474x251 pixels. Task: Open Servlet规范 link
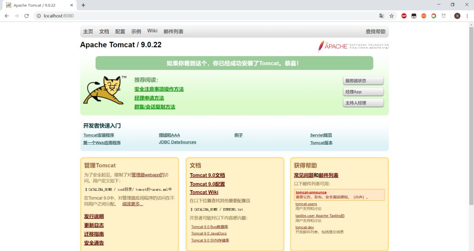pyautogui.click(x=321, y=135)
